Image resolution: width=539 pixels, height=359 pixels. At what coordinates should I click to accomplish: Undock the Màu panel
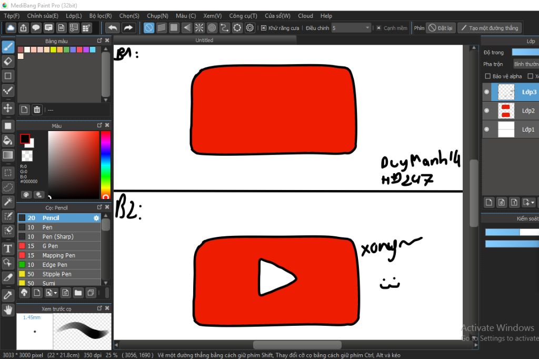click(99, 125)
